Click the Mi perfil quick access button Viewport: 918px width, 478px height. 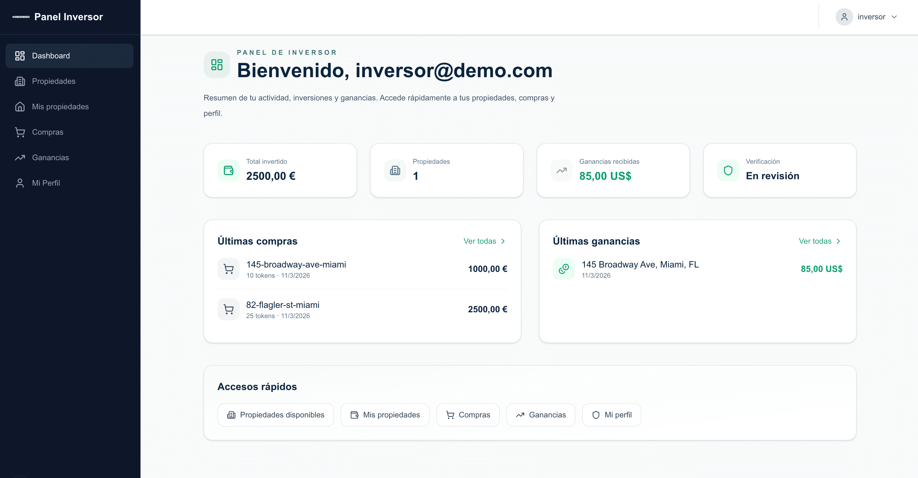point(611,415)
